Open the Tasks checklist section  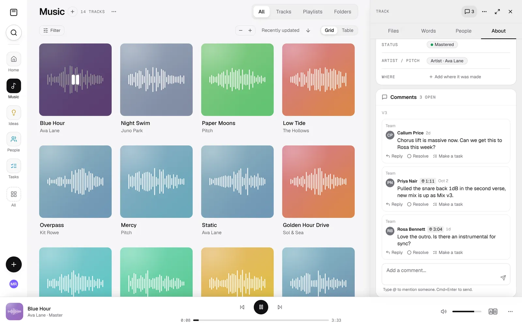(14, 169)
